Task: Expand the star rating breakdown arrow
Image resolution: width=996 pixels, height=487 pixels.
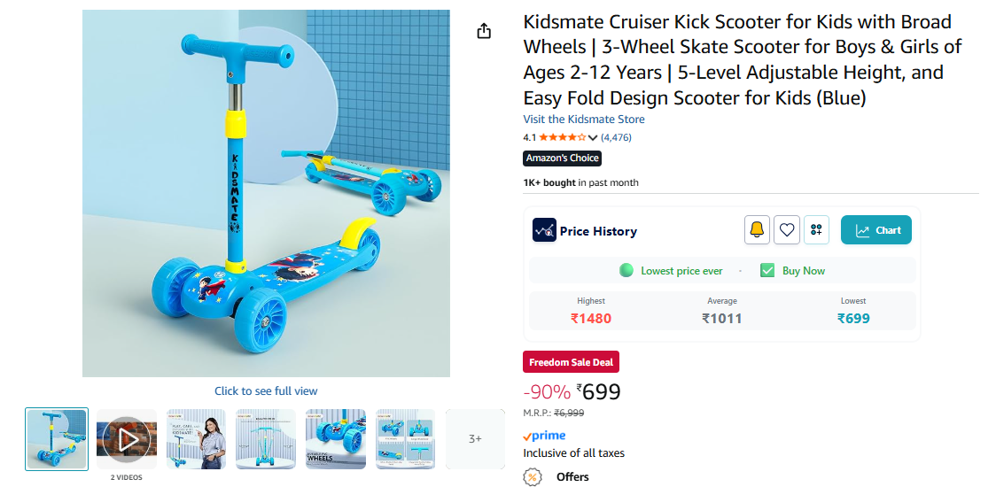Action: click(x=593, y=137)
